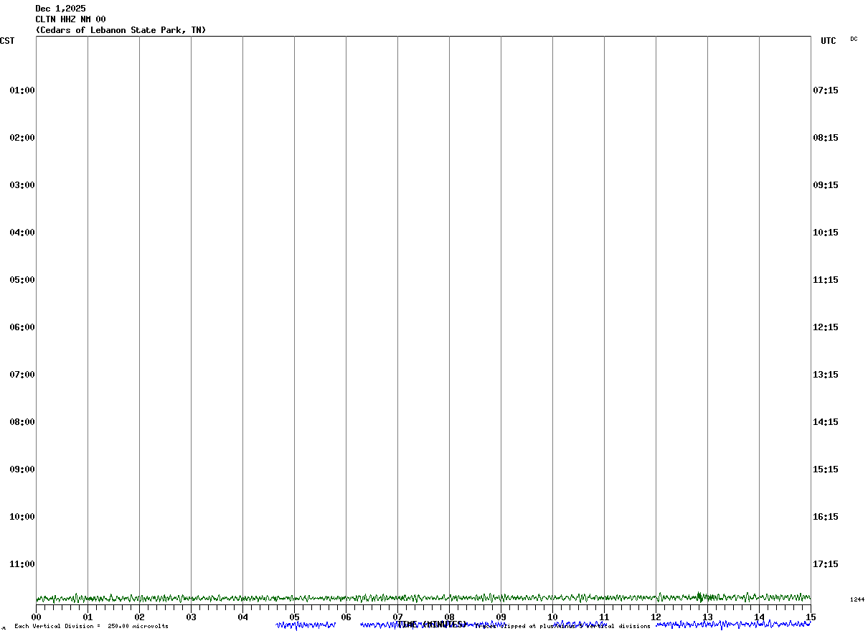Select the 07:15 UTC time label
Image resolution: width=868 pixels, height=636 pixels.
point(825,90)
